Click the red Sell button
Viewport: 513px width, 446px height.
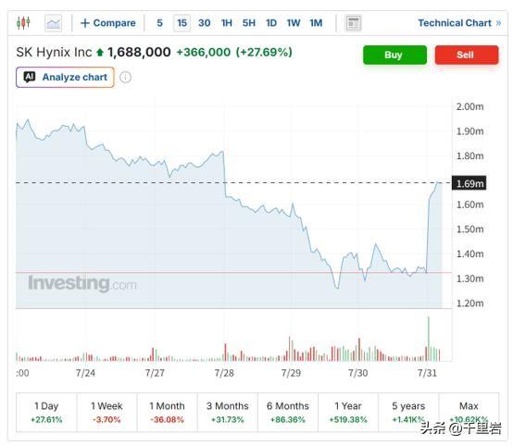click(x=467, y=55)
